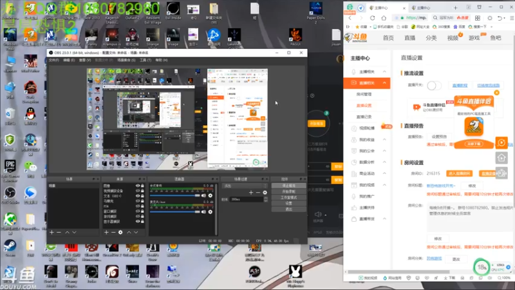Show the 马赛克 source via eye icon
Image resolution: width=515 pixels, height=290 pixels.
(138, 201)
